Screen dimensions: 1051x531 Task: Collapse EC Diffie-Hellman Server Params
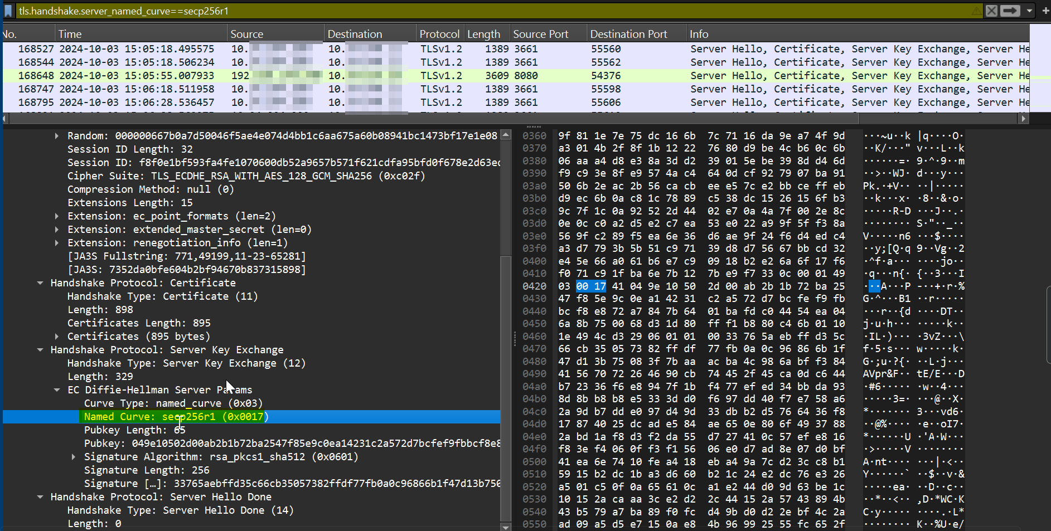[x=56, y=389]
